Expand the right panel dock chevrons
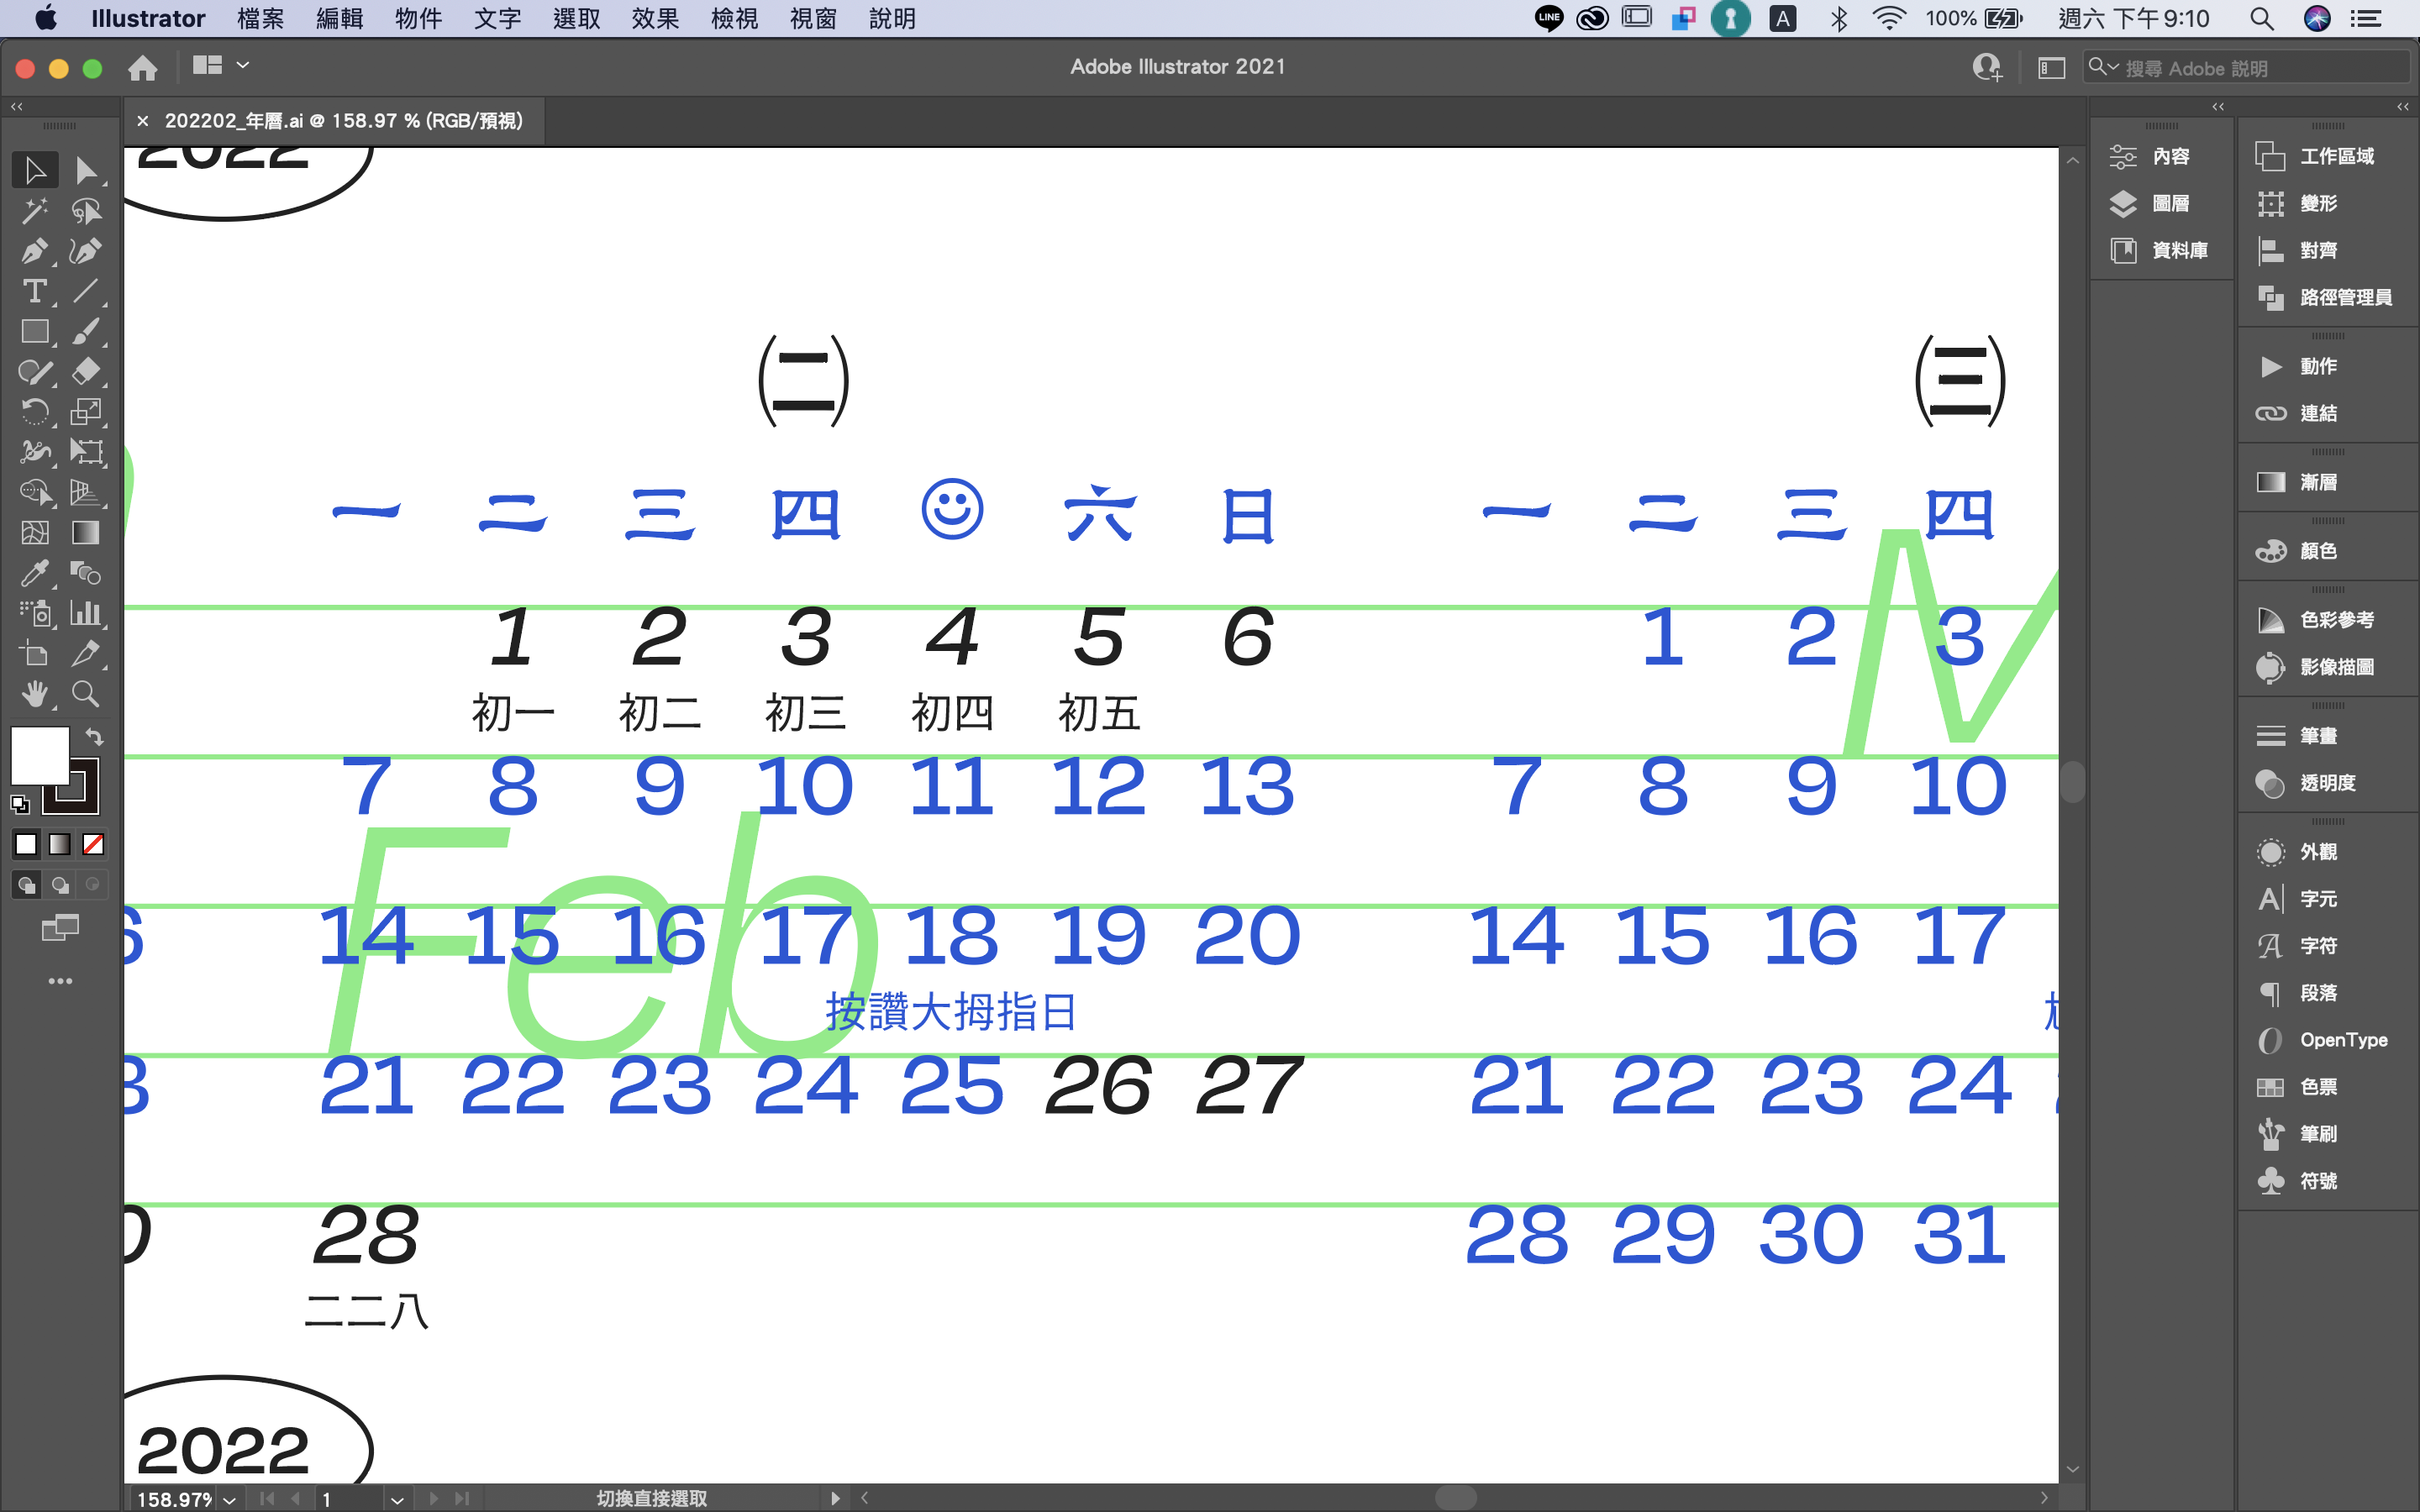Screen dimensions: 2420x1512 tap(2402, 106)
